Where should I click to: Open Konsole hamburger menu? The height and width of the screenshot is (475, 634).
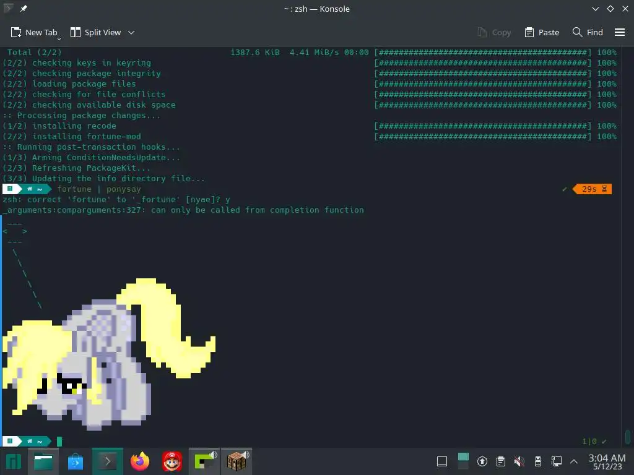pos(619,32)
